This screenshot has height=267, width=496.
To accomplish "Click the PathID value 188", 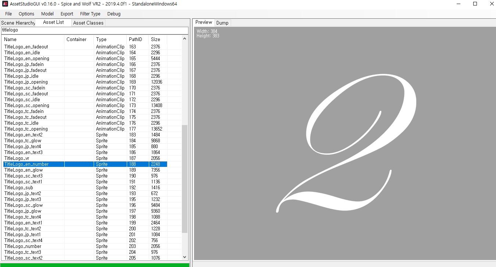I will 133,164.
